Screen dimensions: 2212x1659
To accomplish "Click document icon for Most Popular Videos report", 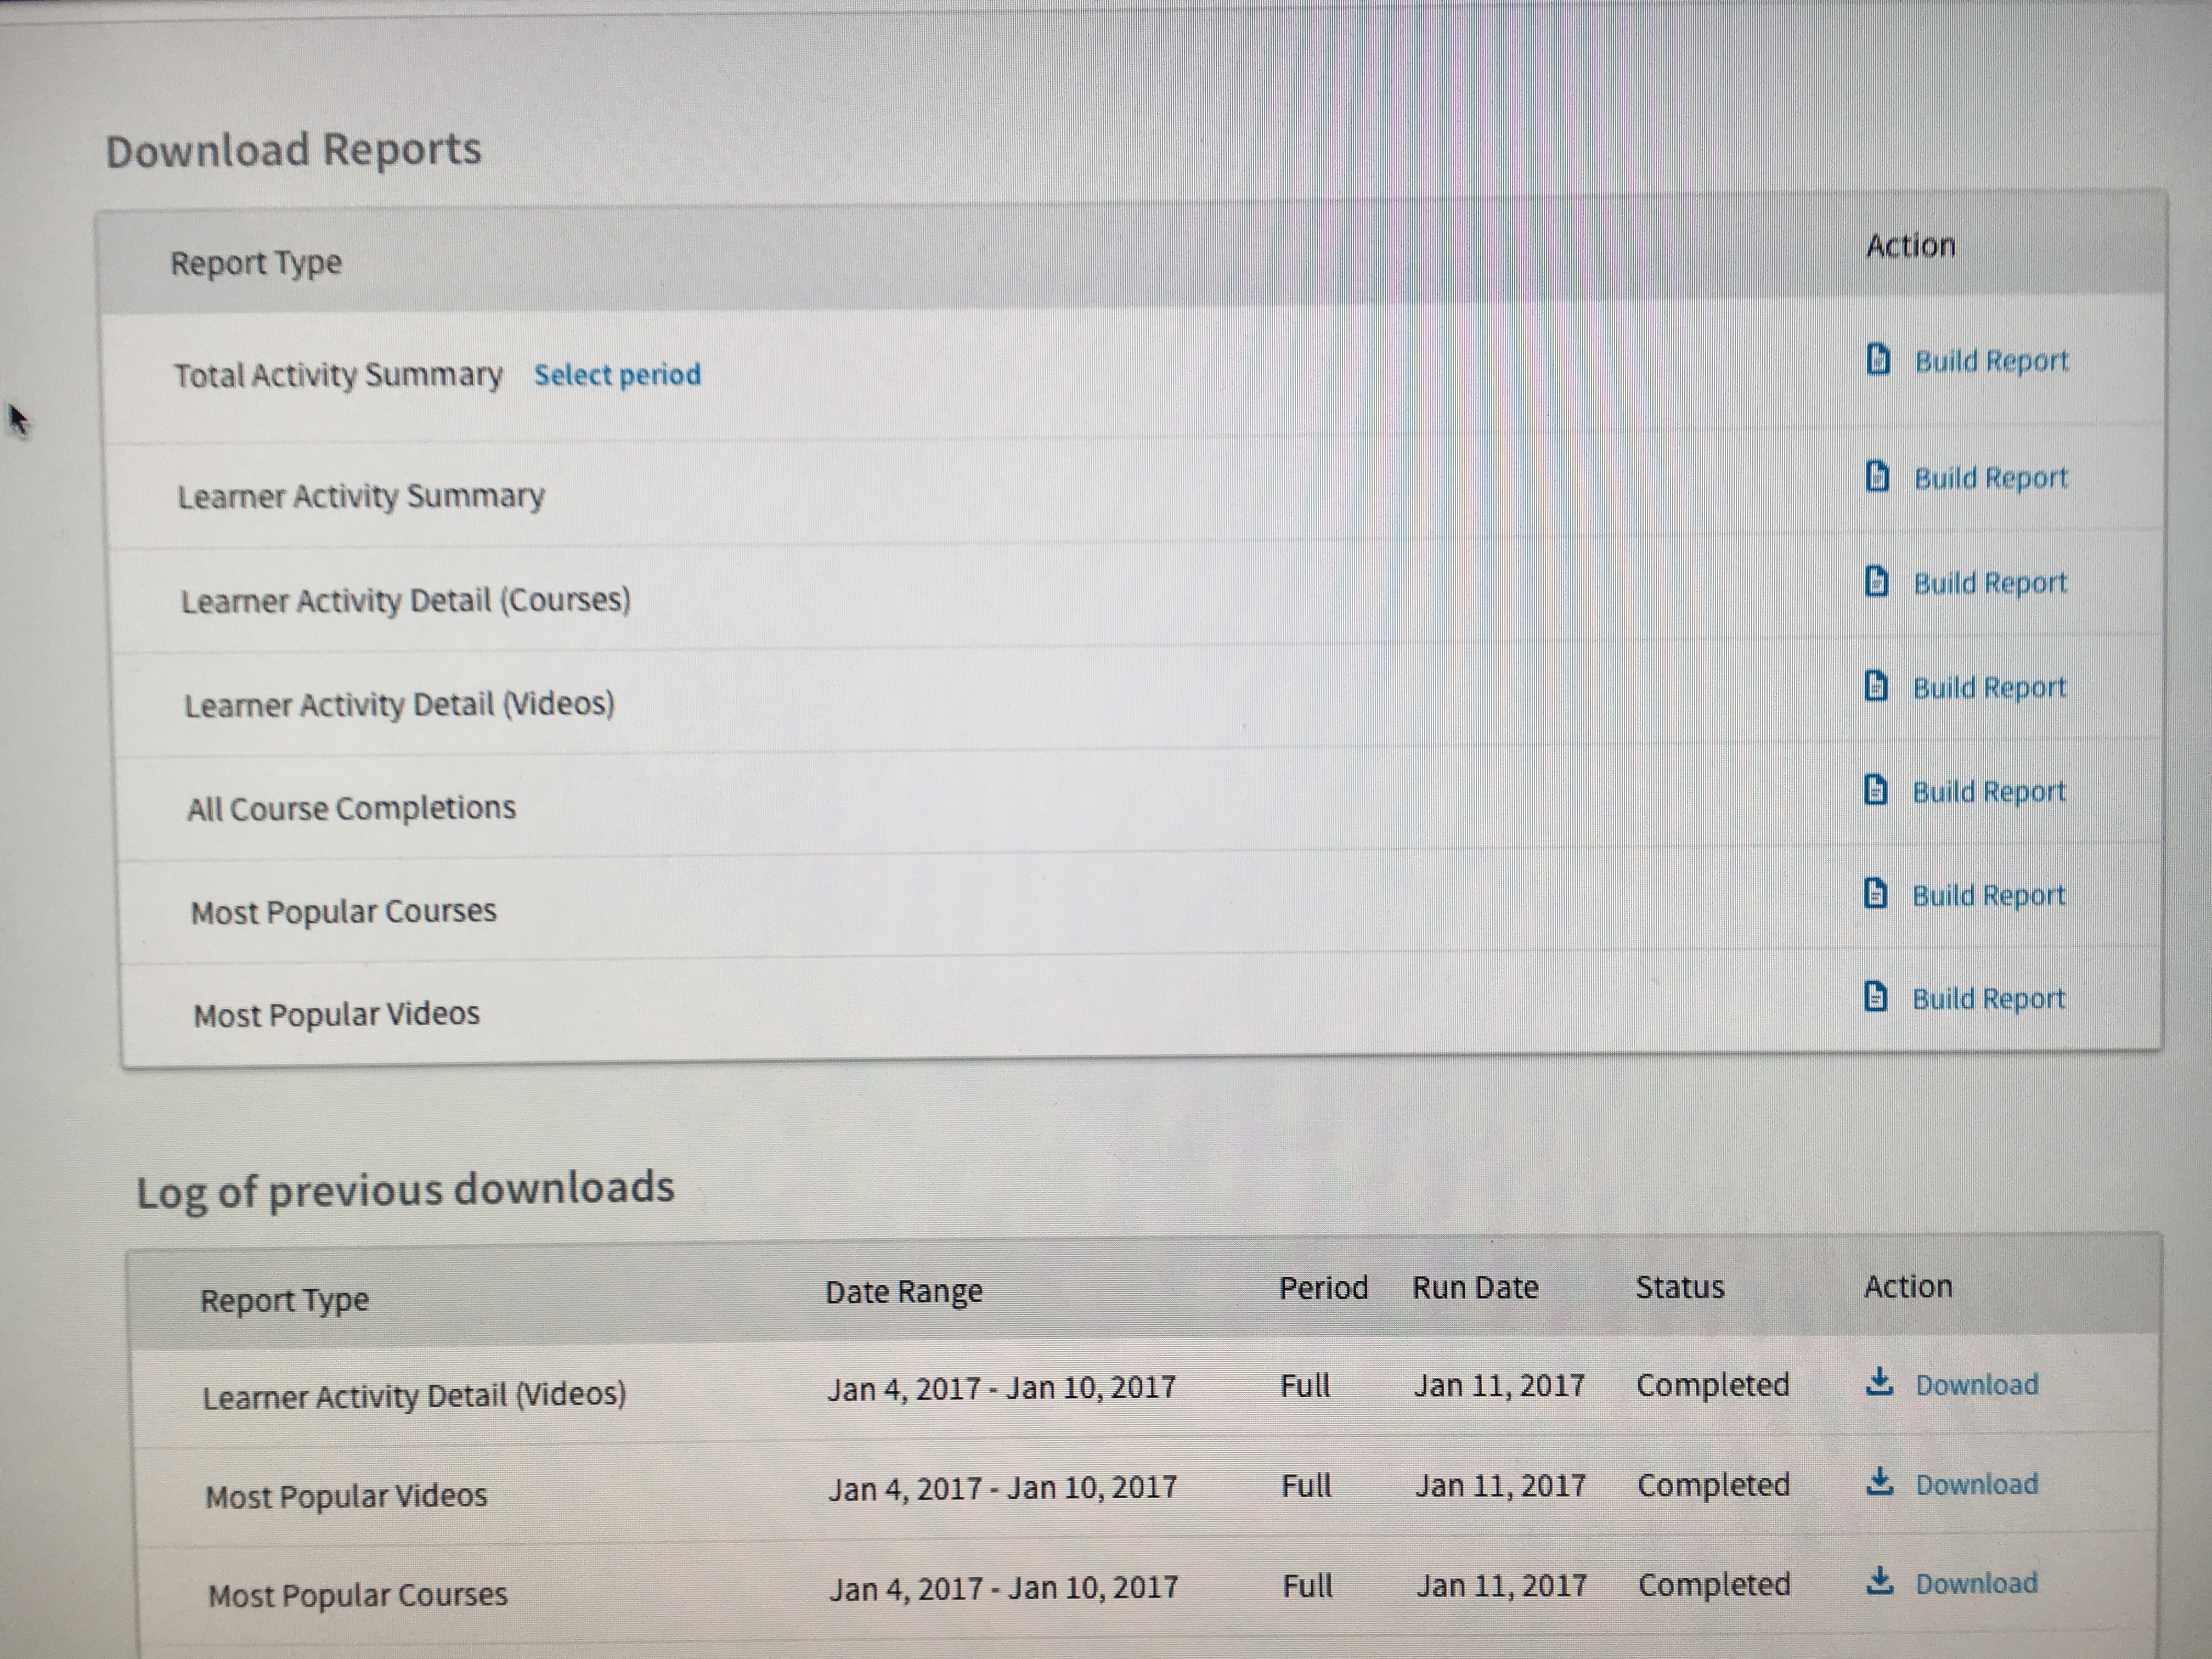I will [x=1876, y=997].
